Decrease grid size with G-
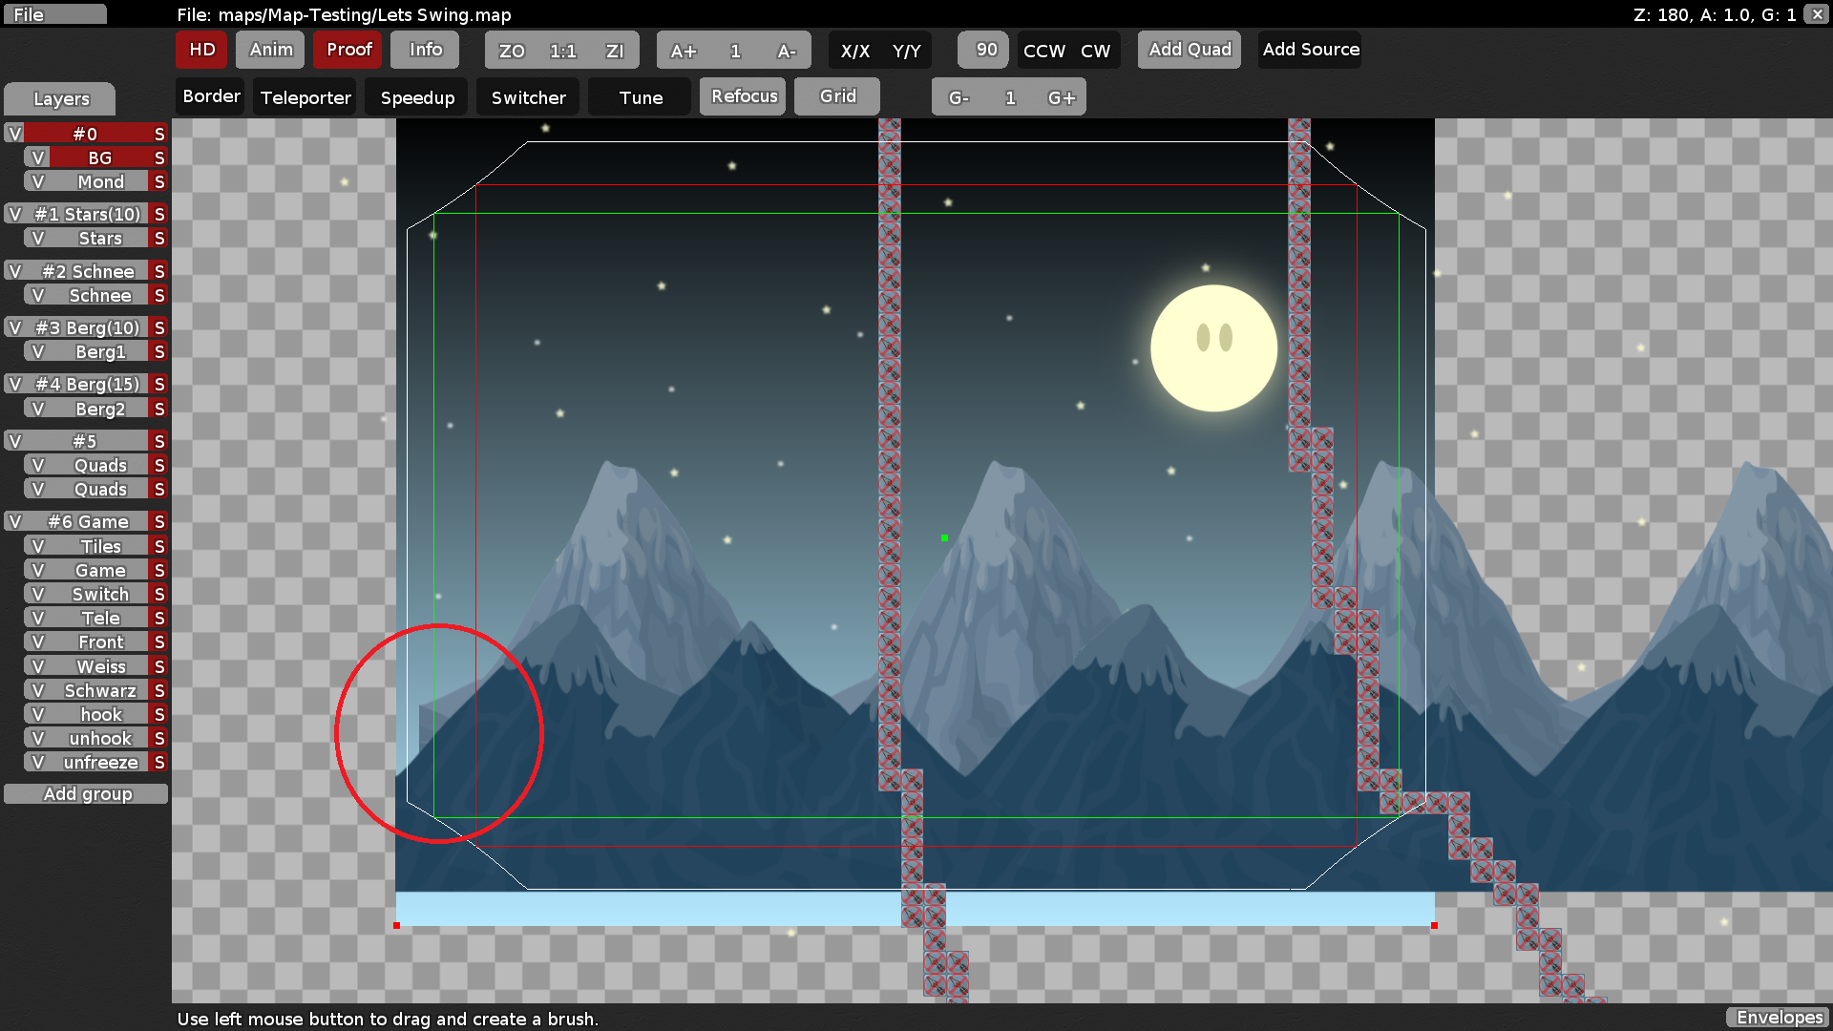1833x1031 pixels. pos(959,96)
